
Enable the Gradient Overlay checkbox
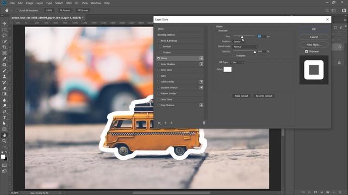[x=158, y=88]
